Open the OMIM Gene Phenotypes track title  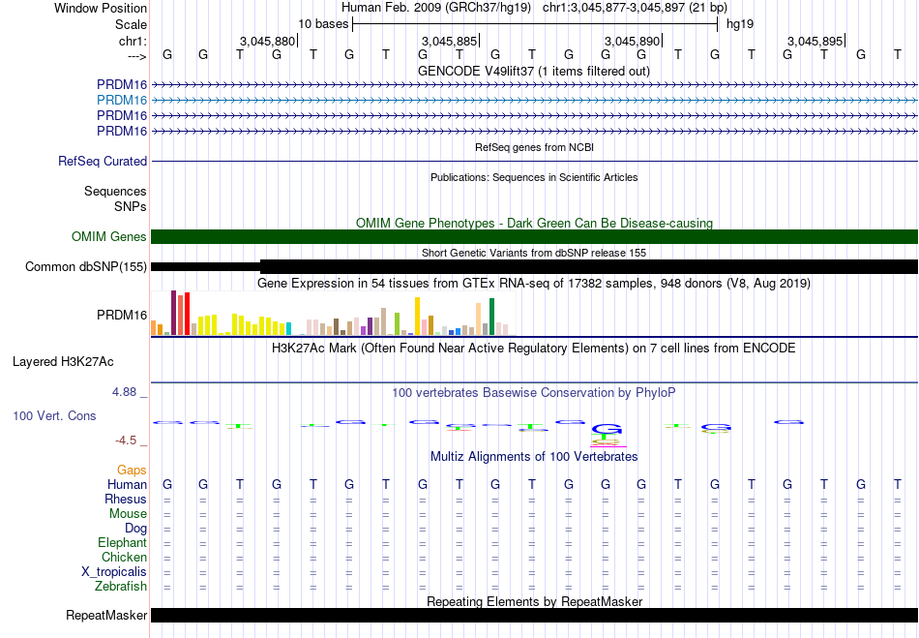[534, 223]
